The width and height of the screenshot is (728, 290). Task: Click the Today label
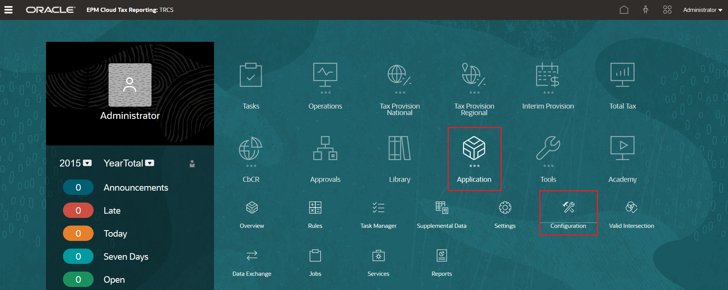click(x=115, y=234)
